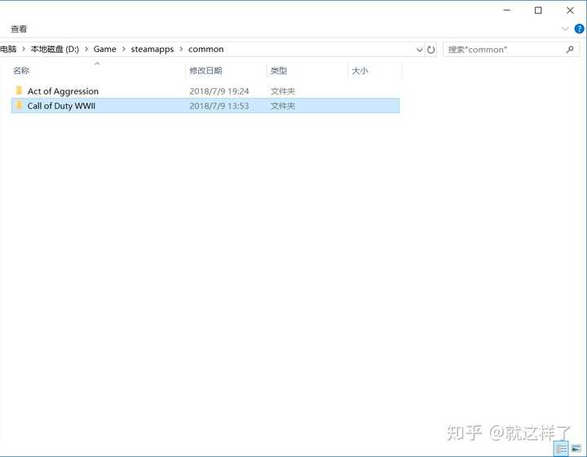Sort by the 大小 column header

pyautogui.click(x=375, y=70)
